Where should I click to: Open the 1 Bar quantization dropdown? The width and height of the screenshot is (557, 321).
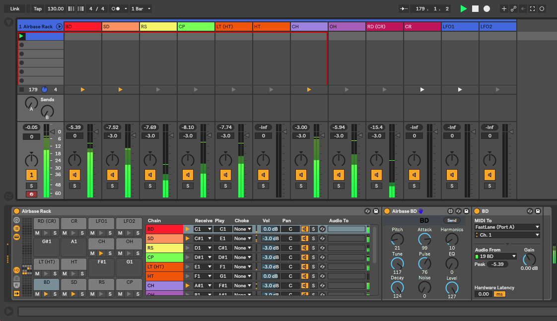[141, 9]
